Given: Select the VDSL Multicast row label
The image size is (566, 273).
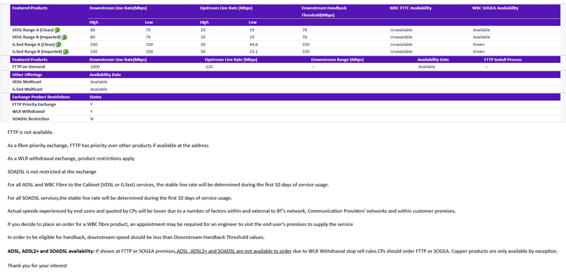Looking at the screenshot, I should point(27,82).
